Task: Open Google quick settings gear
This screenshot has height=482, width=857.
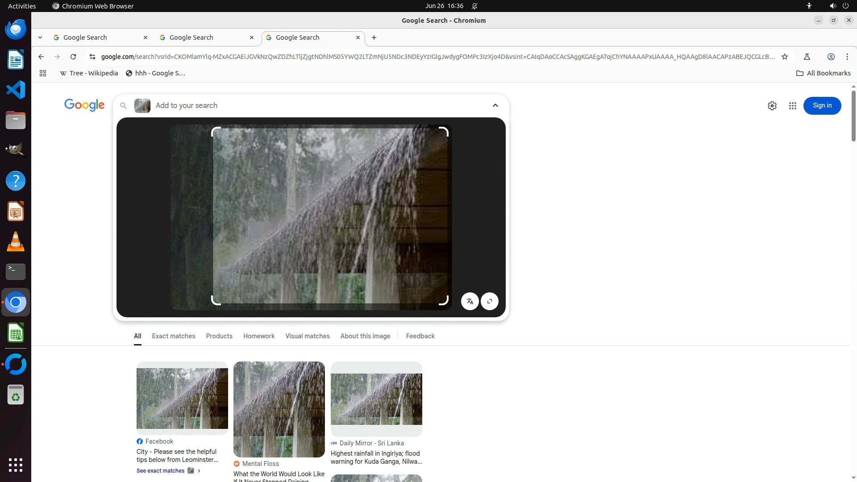Action: click(772, 106)
